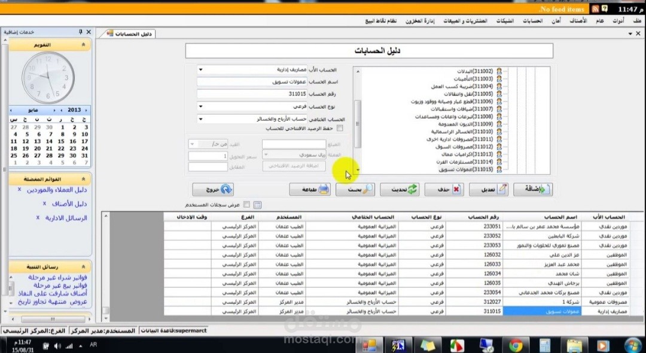
Task: Open دليل الأصناف favorite link
Action: pos(69,204)
